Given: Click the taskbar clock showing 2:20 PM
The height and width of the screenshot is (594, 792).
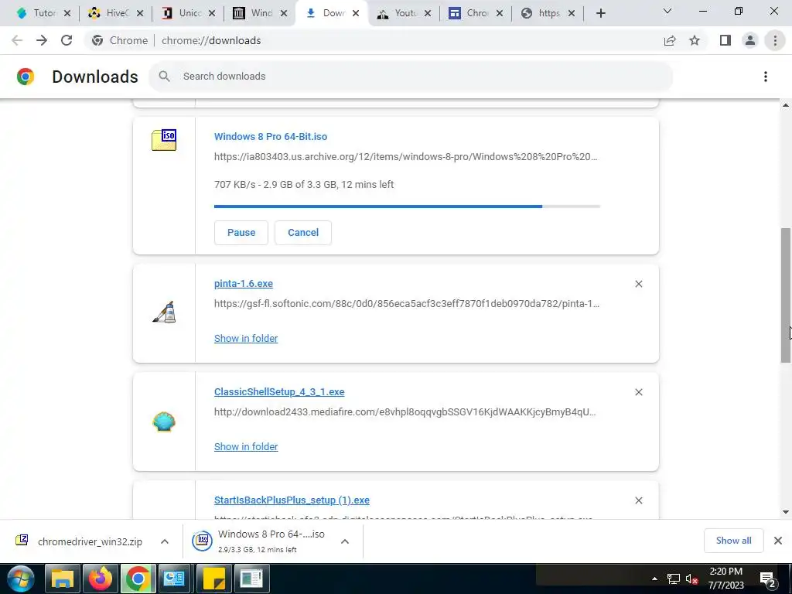Looking at the screenshot, I should click(x=725, y=579).
